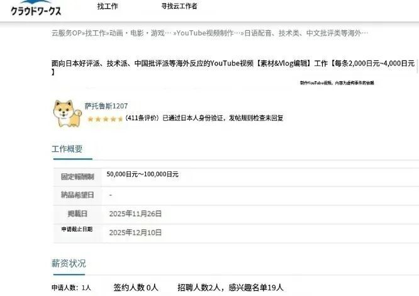
Task: Open the 寻找云工作者 menu
Action: (179, 6)
